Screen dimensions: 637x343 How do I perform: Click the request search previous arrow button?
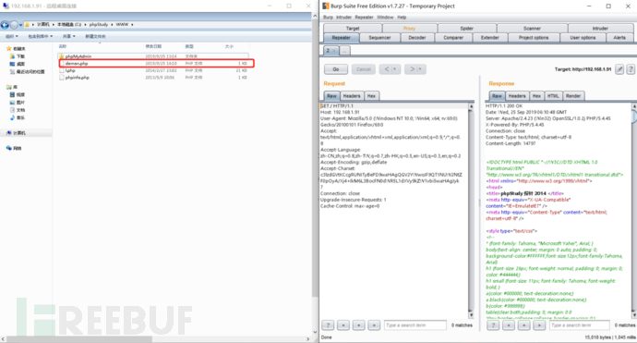(343, 325)
